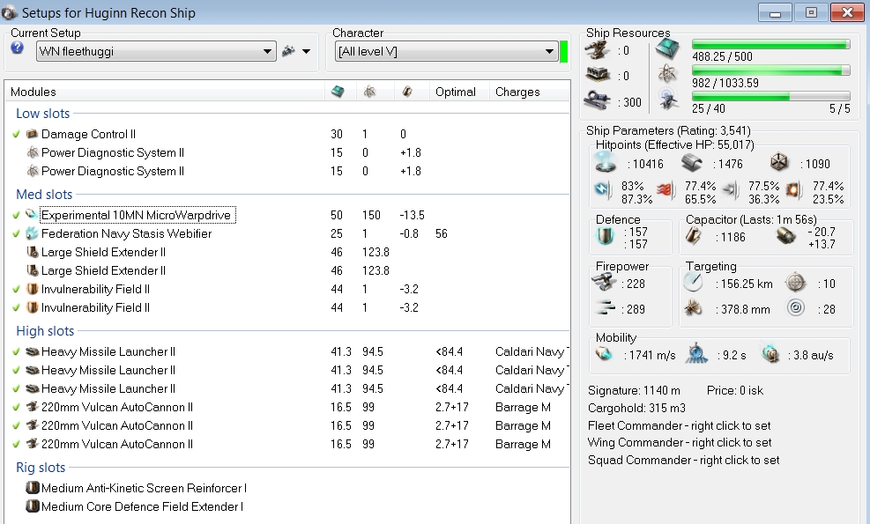Collapse the High slots group
The height and width of the screenshot is (524, 870).
pyautogui.click(x=45, y=331)
